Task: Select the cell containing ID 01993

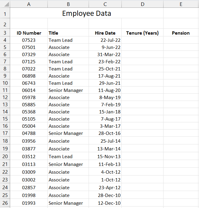Action: (29, 203)
